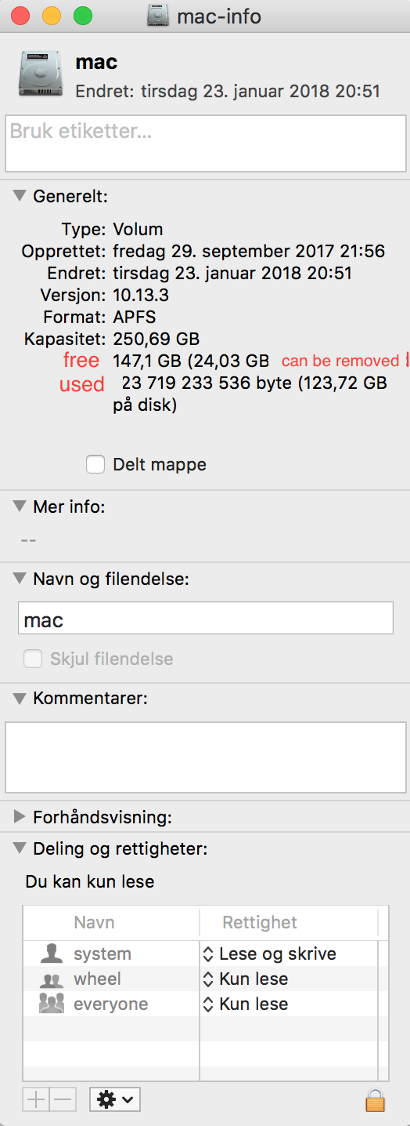Click the small drive icon in title bar
410x1126 pixels.
pyautogui.click(x=160, y=16)
